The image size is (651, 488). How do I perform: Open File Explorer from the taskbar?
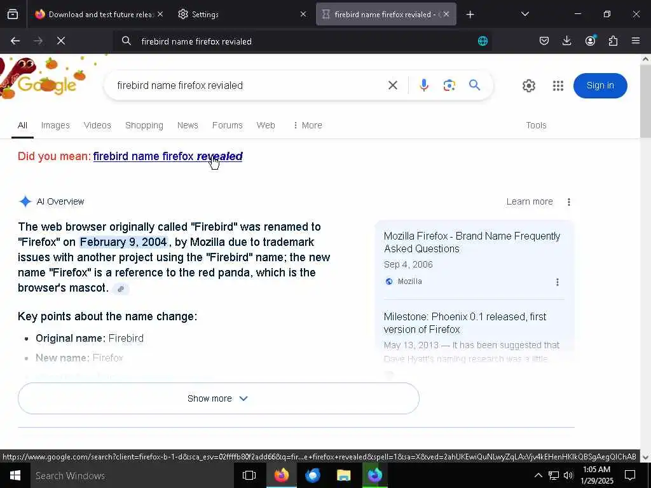343,475
